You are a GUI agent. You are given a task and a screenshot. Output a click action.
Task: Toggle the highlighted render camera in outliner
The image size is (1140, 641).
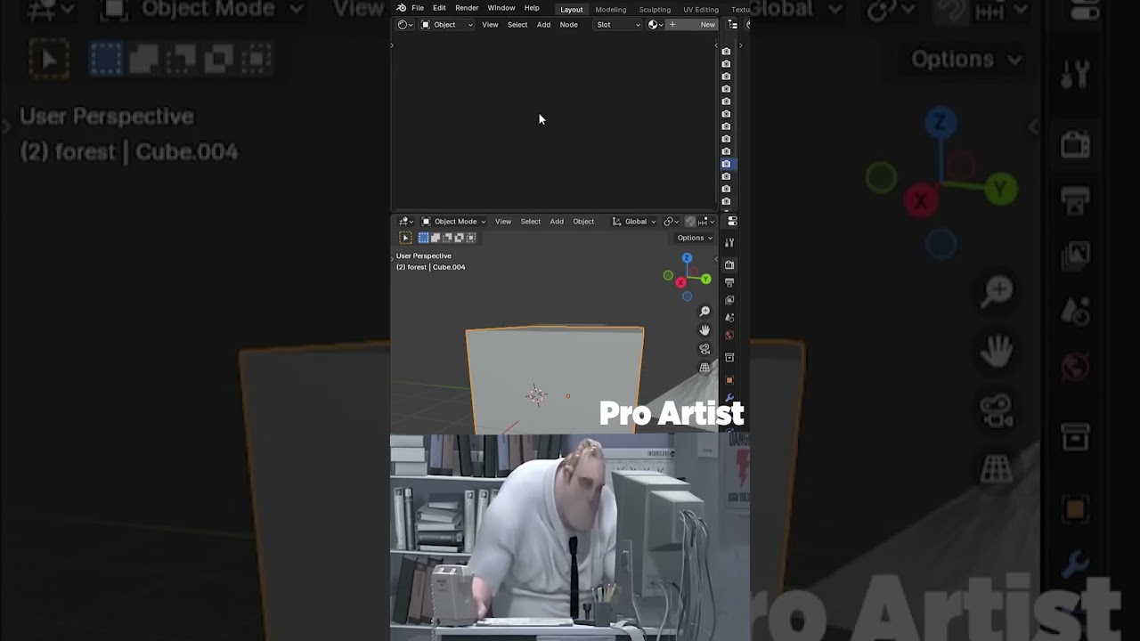pyautogui.click(x=726, y=164)
